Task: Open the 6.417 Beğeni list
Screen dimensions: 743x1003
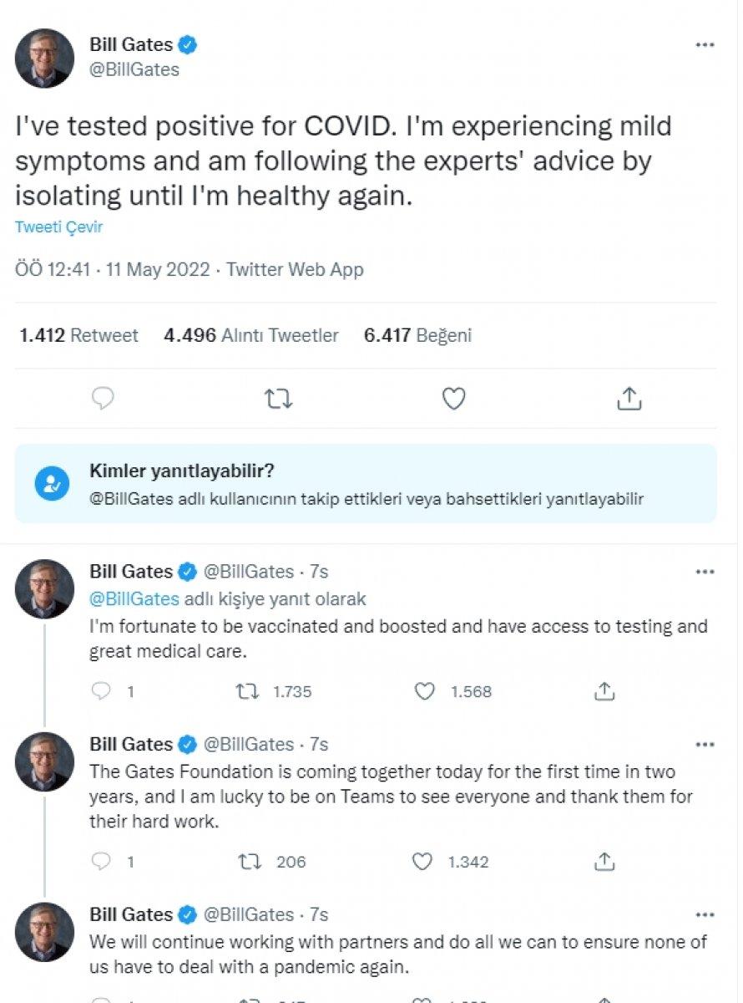Action: pos(416,335)
